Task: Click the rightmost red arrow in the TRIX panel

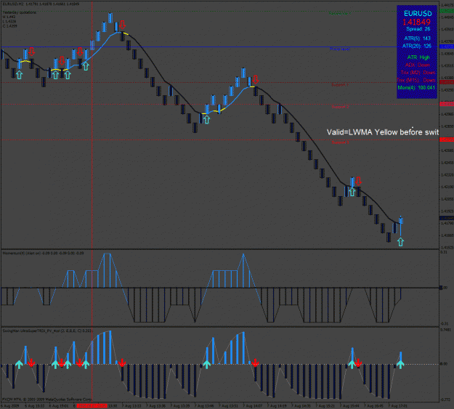Action: click(x=358, y=363)
